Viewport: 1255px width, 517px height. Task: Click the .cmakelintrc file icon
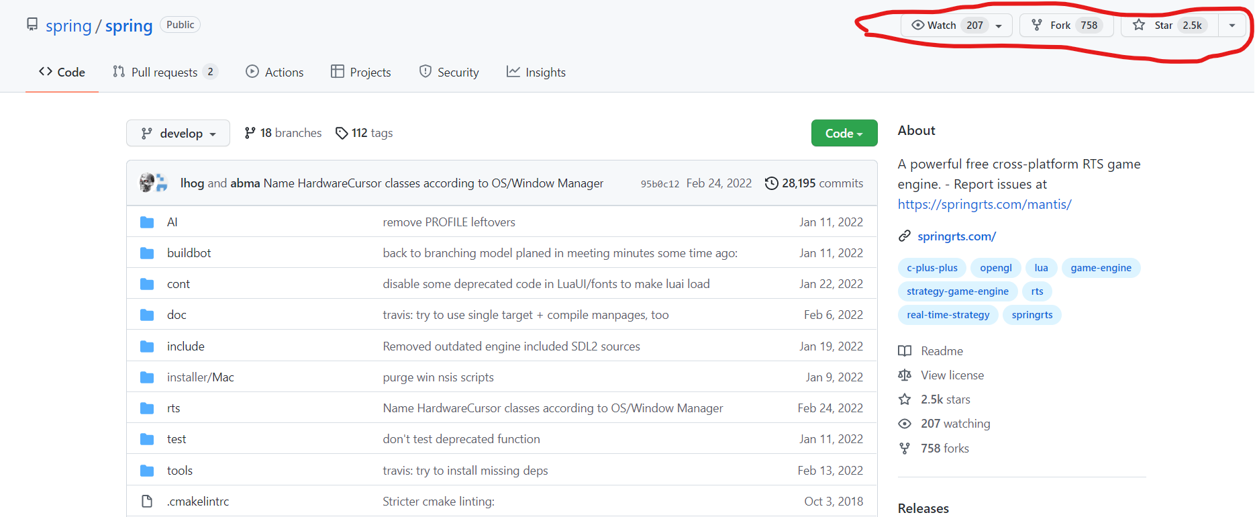(x=147, y=502)
